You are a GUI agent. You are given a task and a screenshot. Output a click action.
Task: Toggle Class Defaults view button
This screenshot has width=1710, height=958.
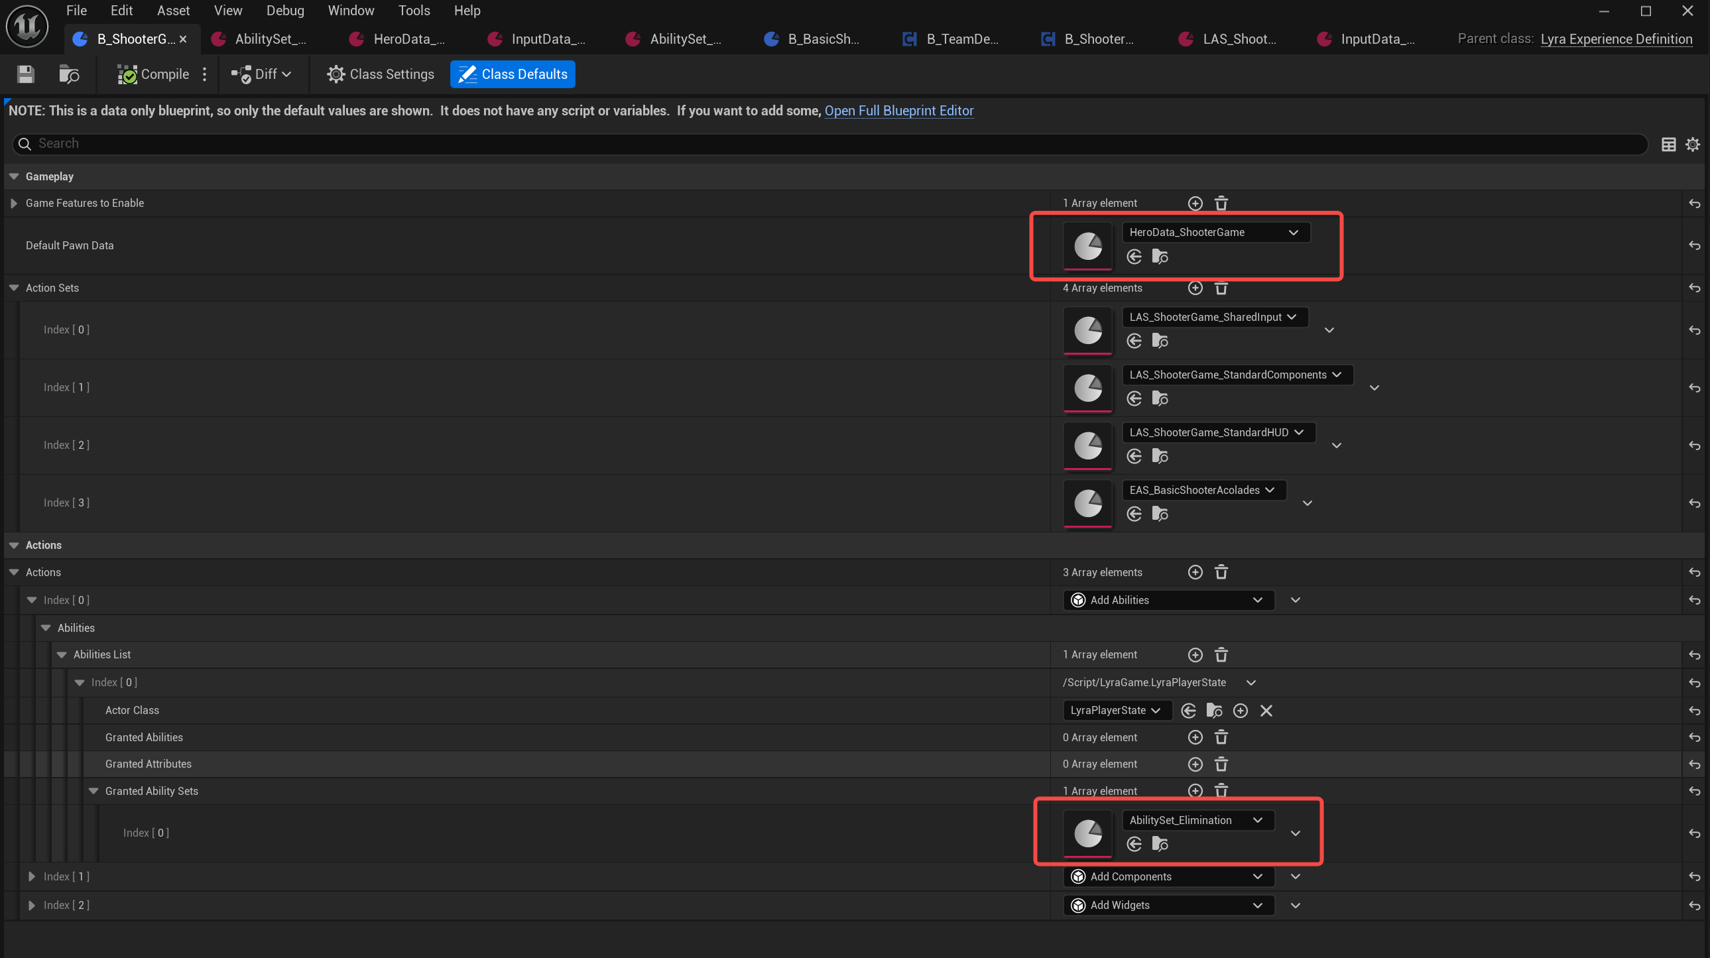coord(513,74)
